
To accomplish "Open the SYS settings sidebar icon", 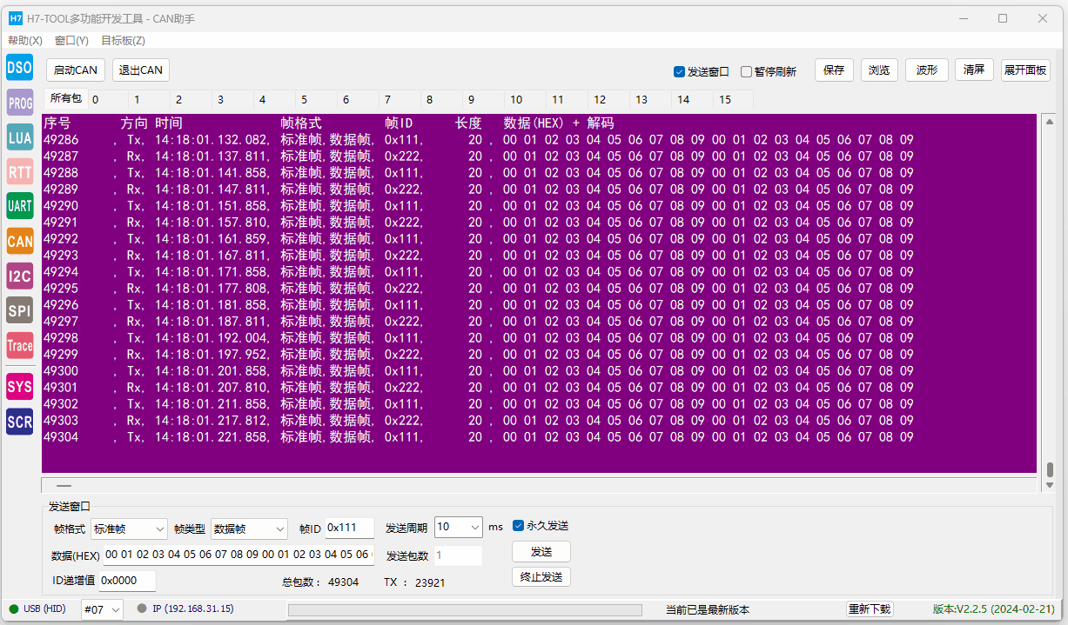I will pyautogui.click(x=19, y=386).
